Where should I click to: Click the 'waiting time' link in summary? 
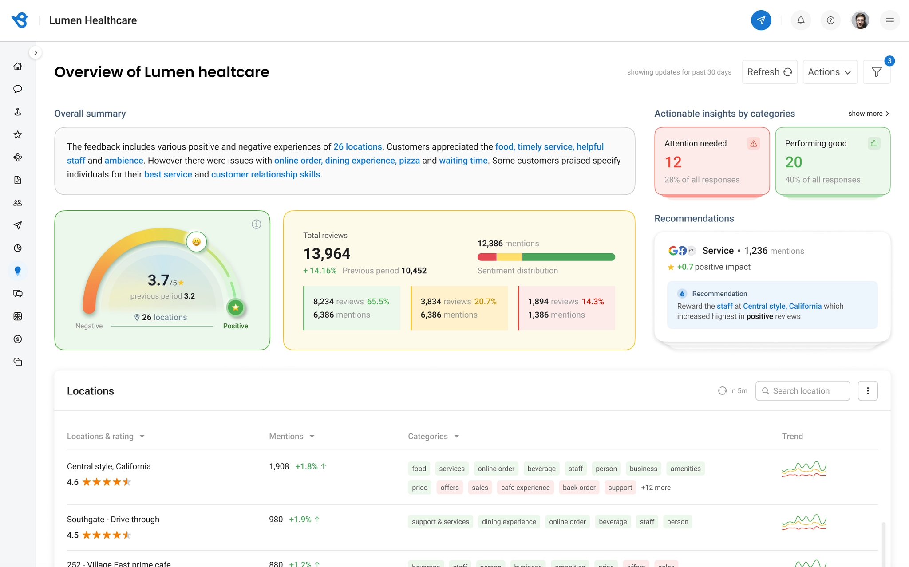click(463, 161)
